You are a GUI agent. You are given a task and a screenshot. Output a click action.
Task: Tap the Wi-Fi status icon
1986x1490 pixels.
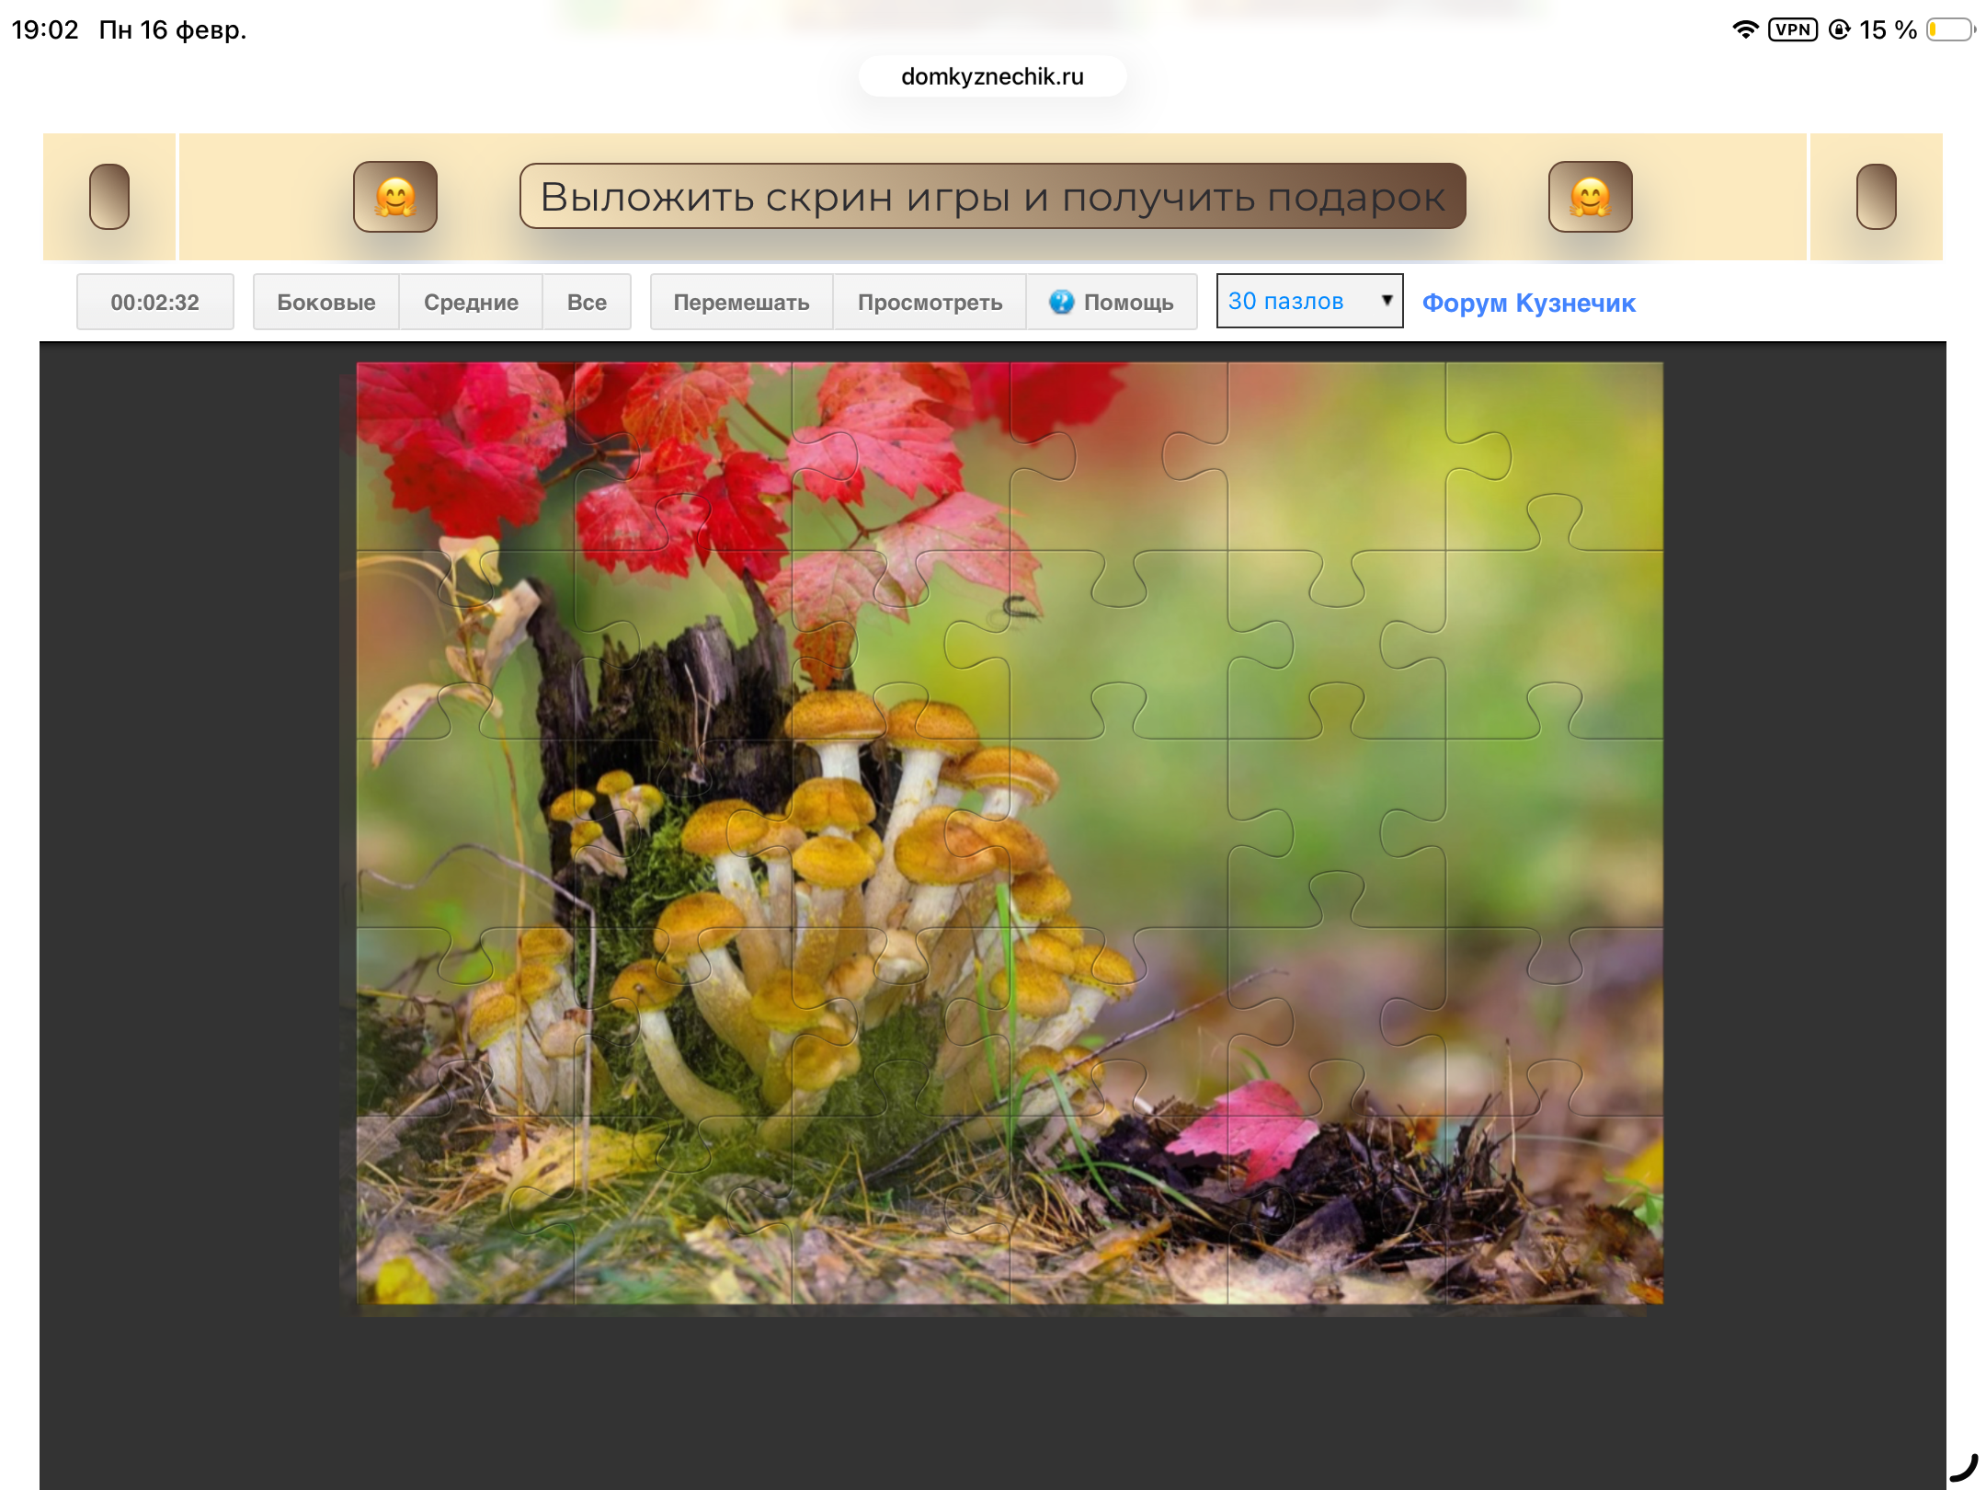tap(1744, 29)
